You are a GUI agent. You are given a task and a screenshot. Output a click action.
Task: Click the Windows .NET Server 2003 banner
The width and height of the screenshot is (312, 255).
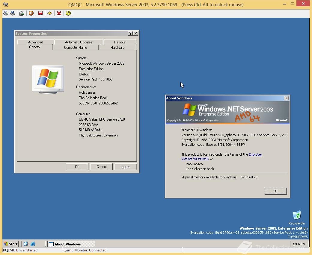point(227,112)
